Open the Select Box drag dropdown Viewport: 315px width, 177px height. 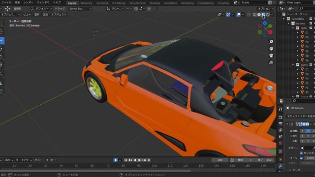tap(80, 9)
